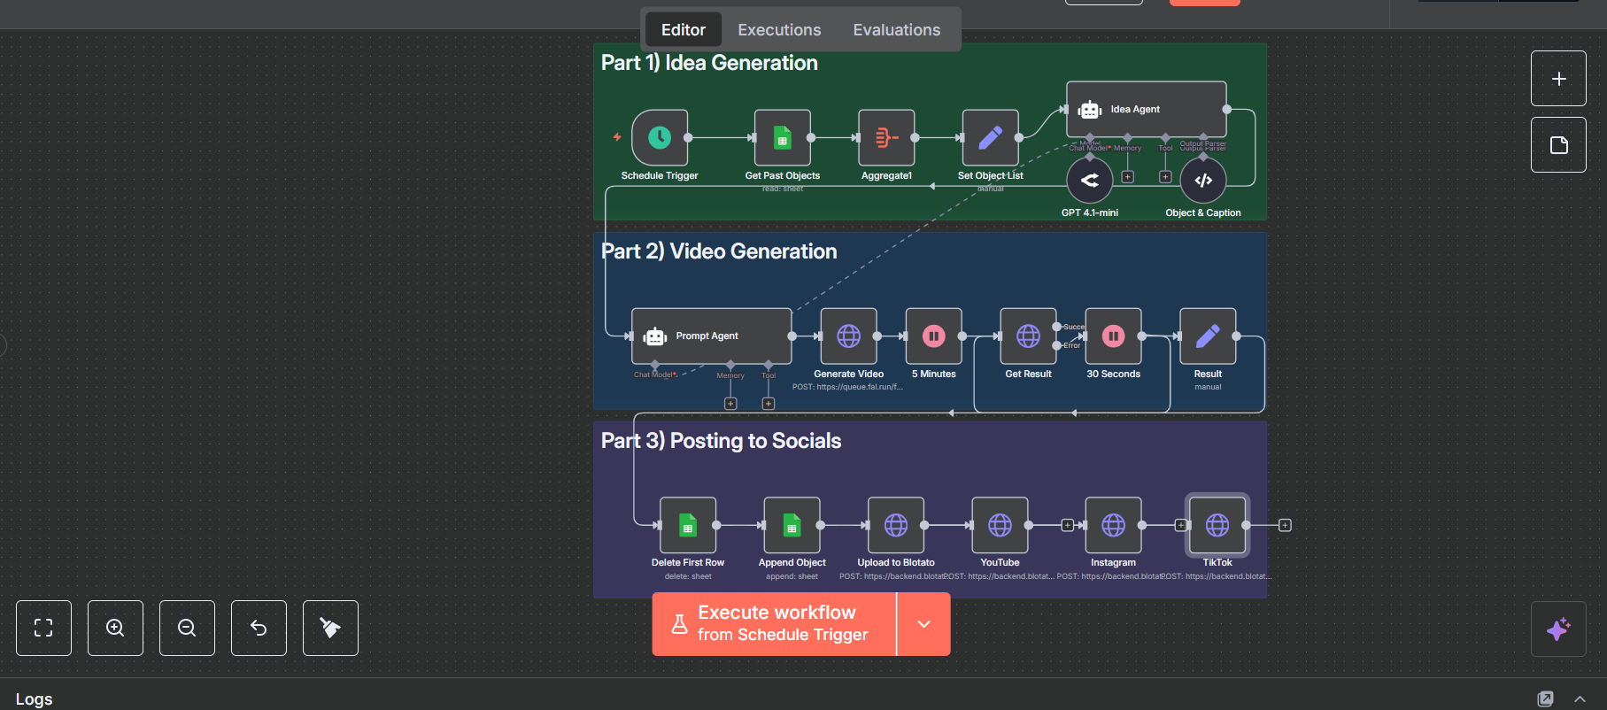This screenshot has height=710, width=1607.
Task: Insert node between Instagram and TikTok
Action: pos(1180,525)
